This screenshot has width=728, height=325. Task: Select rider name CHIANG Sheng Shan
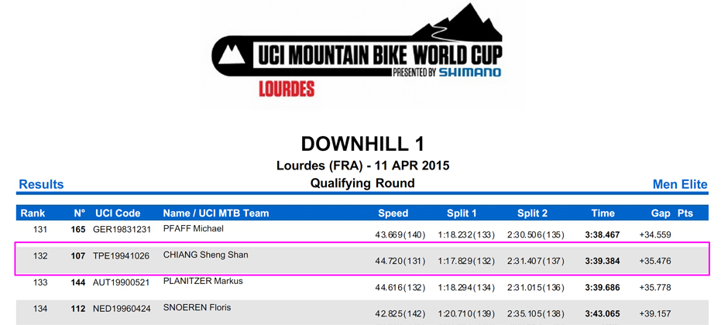coord(206,255)
